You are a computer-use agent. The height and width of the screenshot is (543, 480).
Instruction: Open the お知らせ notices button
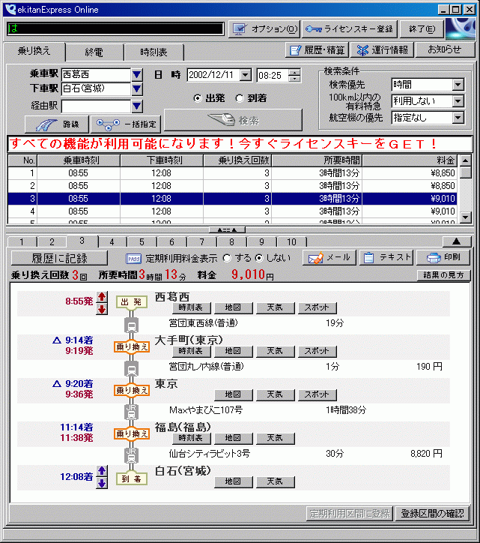(445, 49)
